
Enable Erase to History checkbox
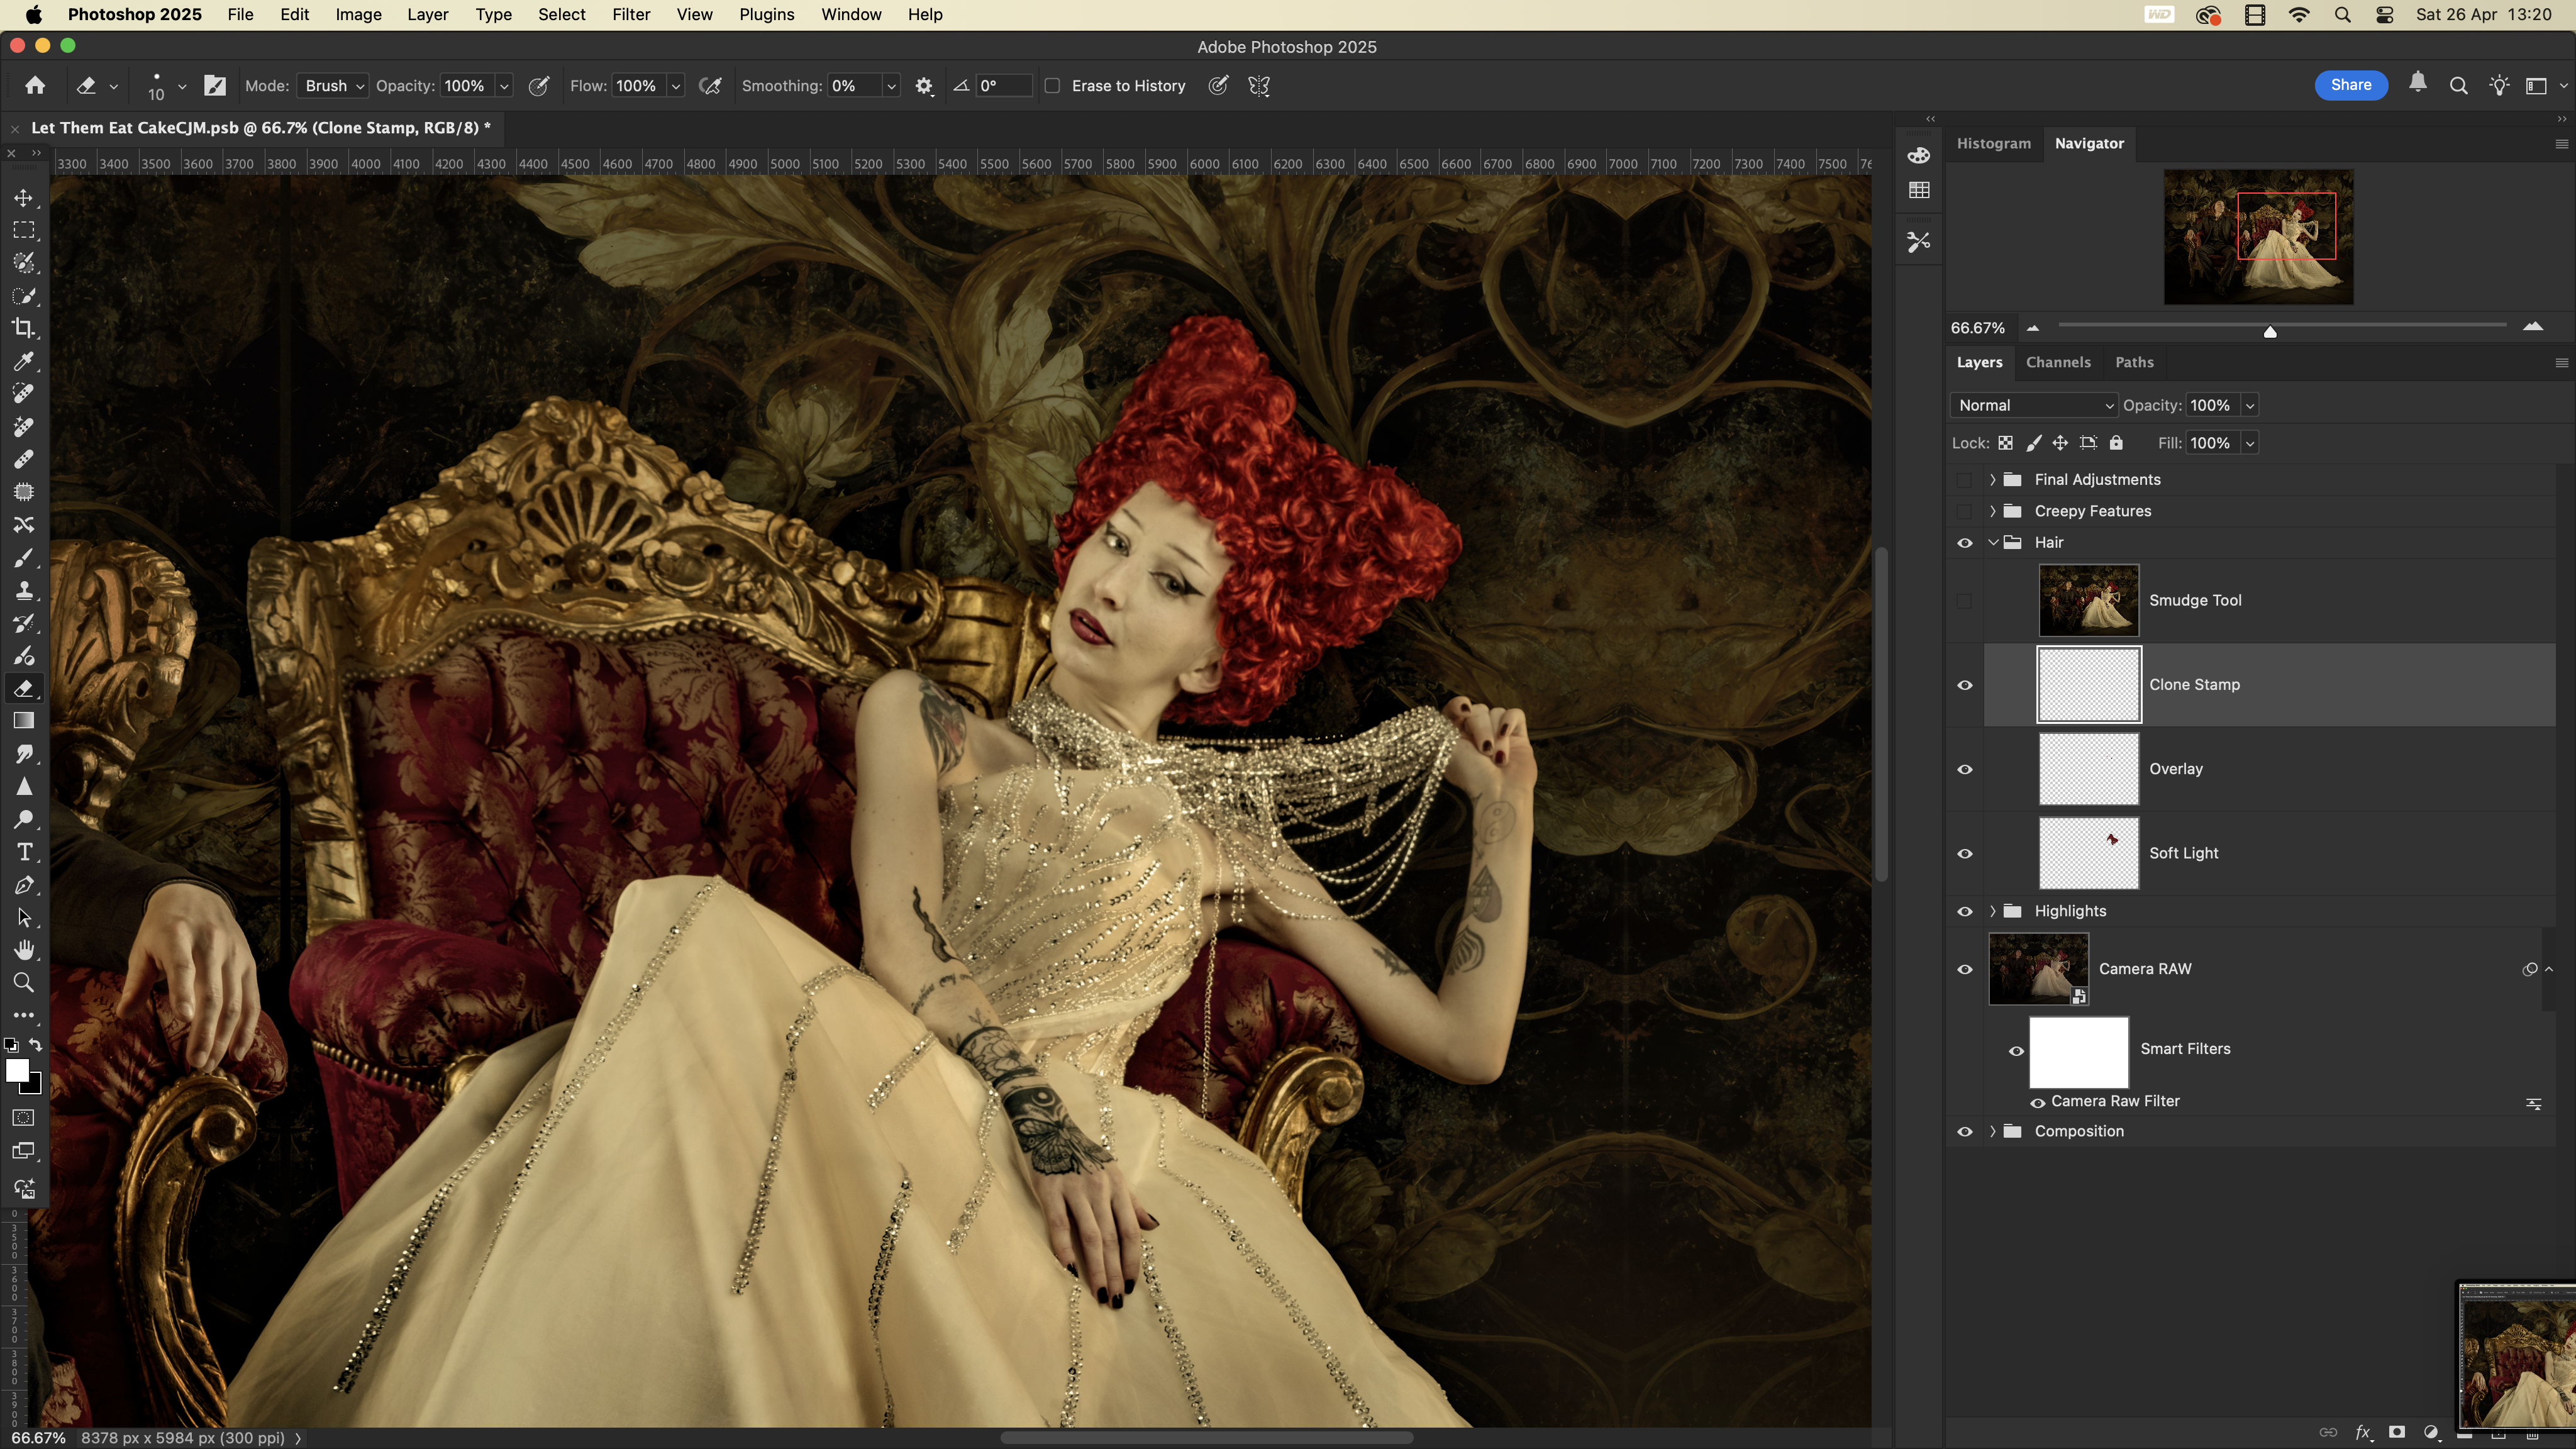tap(1052, 86)
